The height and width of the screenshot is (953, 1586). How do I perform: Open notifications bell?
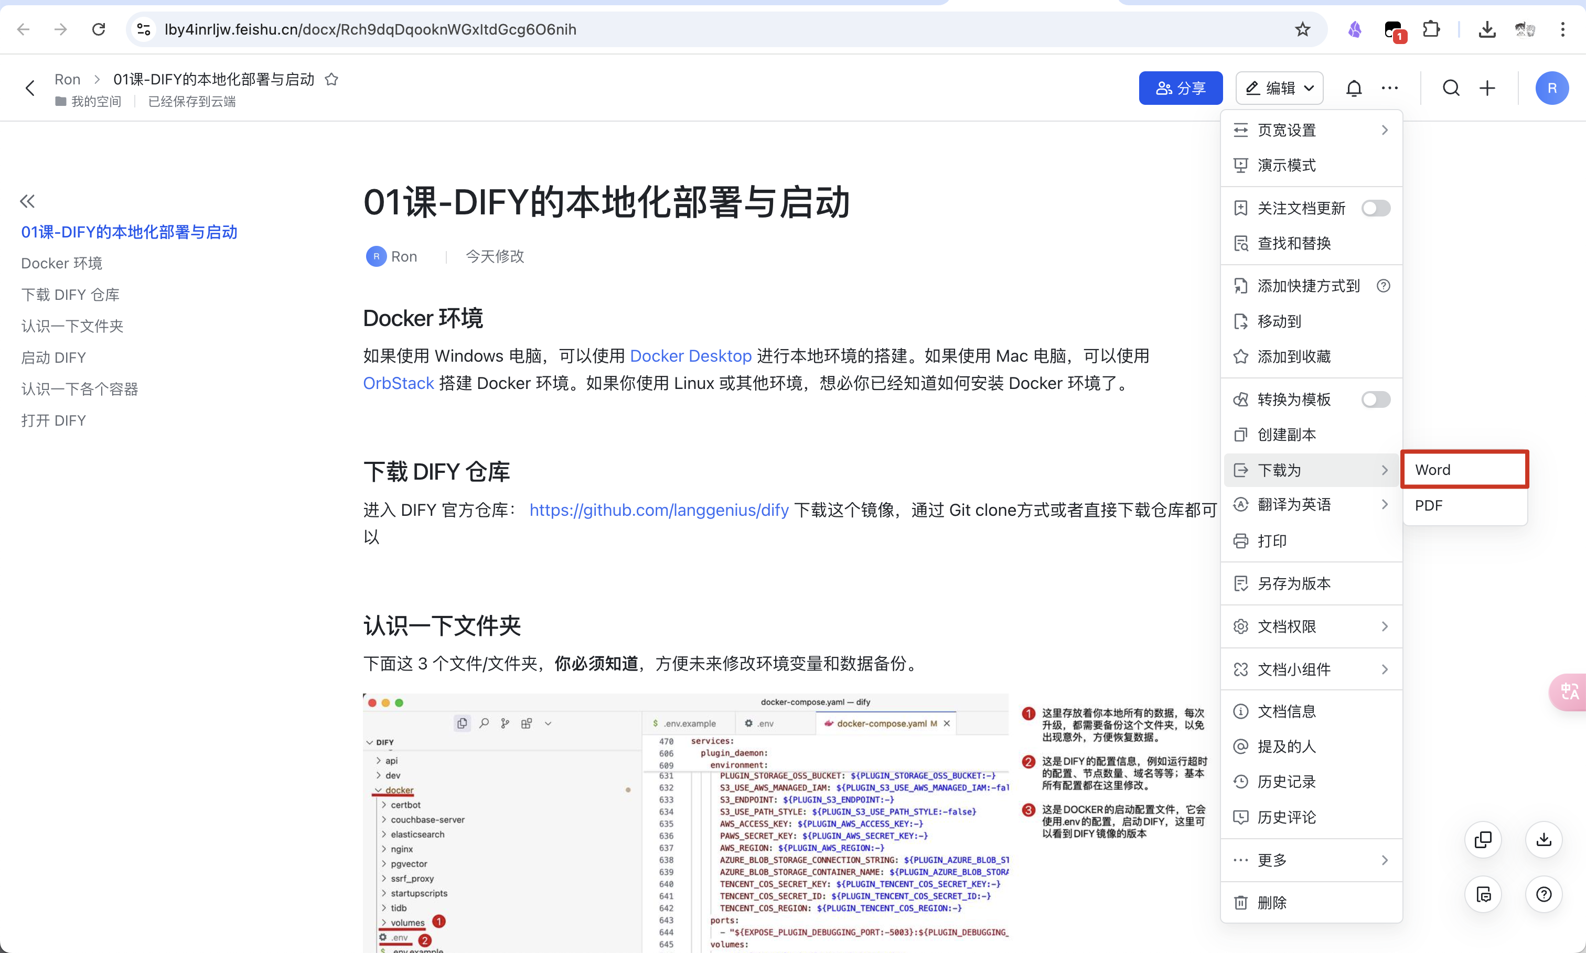[1354, 89]
